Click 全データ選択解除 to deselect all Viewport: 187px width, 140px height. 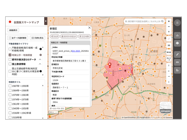coord(18,38)
